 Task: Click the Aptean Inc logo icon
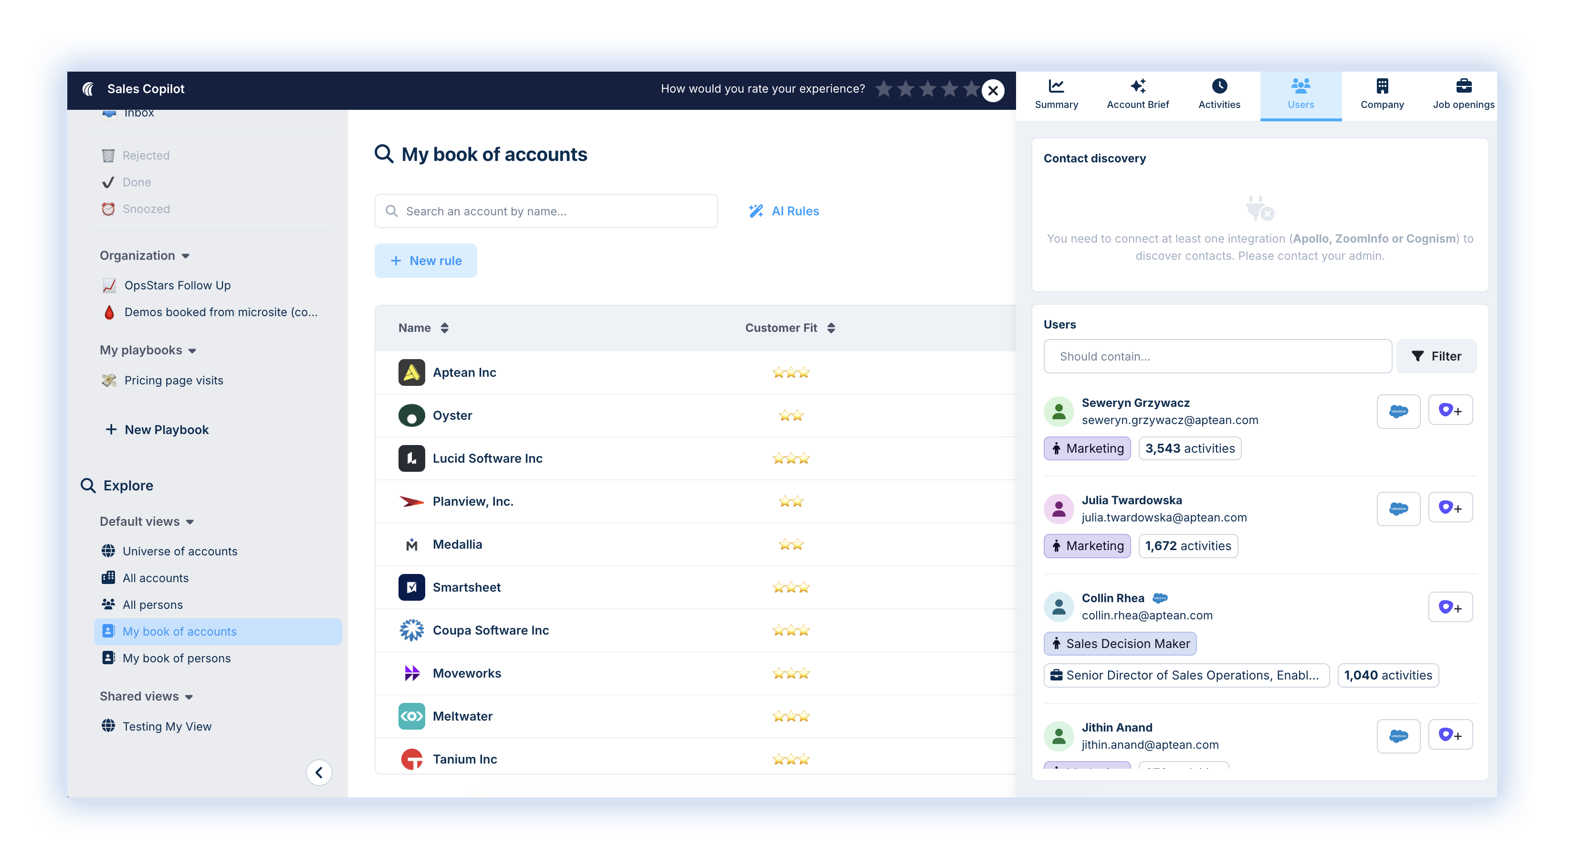[x=411, y=372]
